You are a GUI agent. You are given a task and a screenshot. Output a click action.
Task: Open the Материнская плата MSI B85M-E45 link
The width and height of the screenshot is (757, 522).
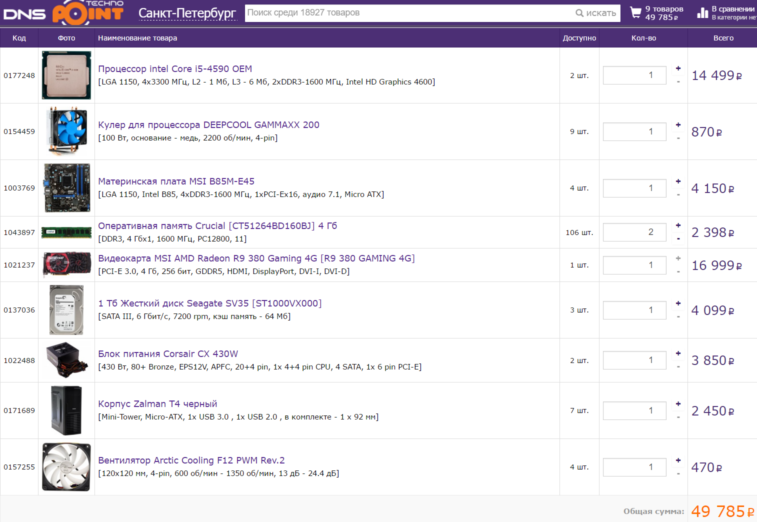tap(176, 181)
